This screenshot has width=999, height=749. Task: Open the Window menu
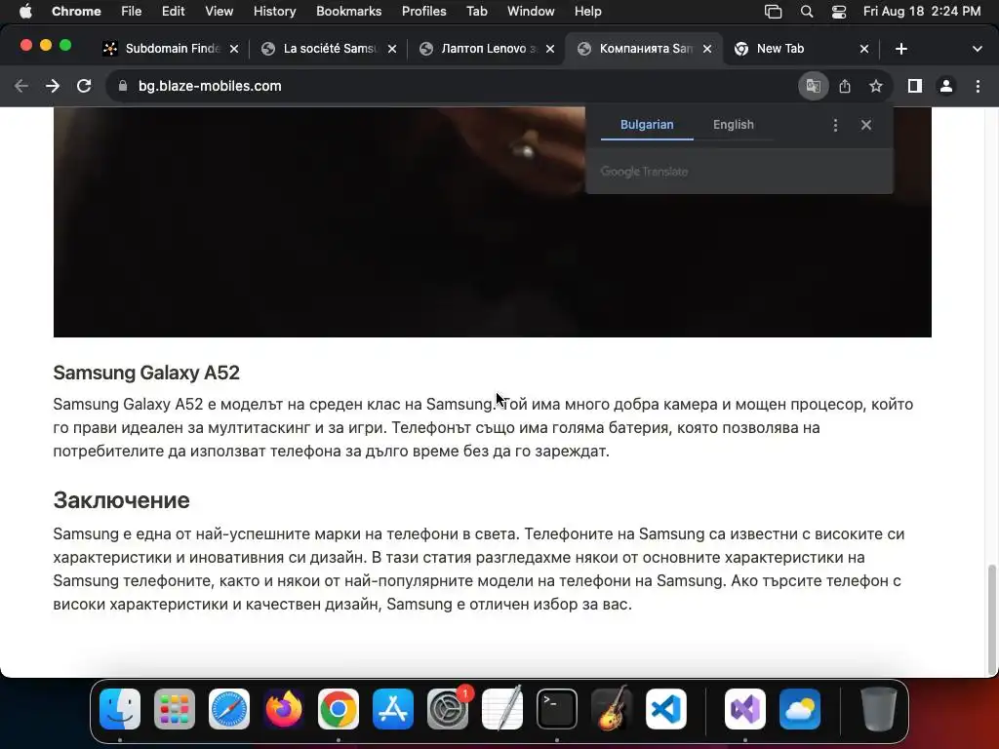click(531, 12)
